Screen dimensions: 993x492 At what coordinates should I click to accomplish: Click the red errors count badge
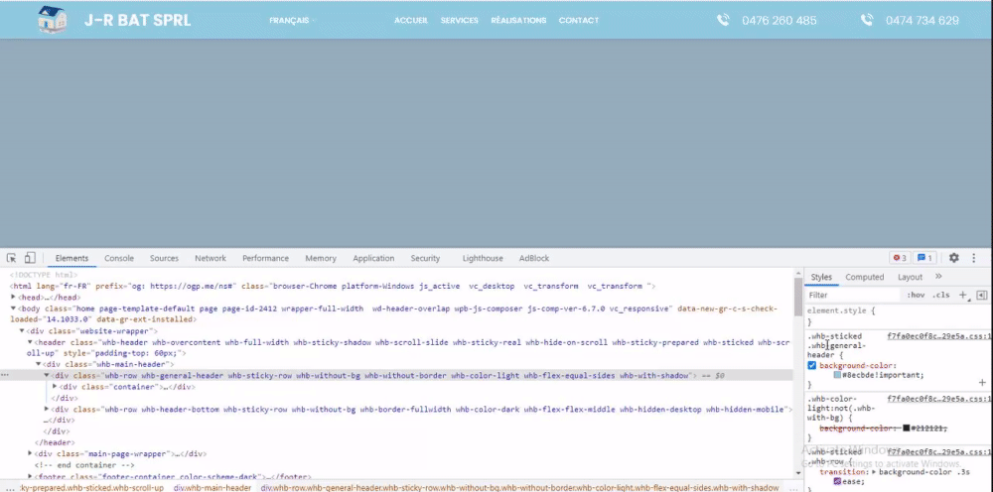[x=900, y=258]
